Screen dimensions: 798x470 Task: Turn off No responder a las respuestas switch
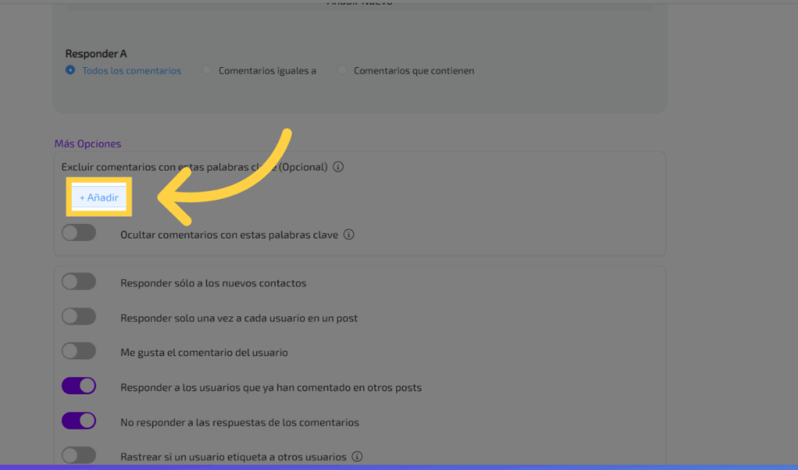(x=79, y=422)
